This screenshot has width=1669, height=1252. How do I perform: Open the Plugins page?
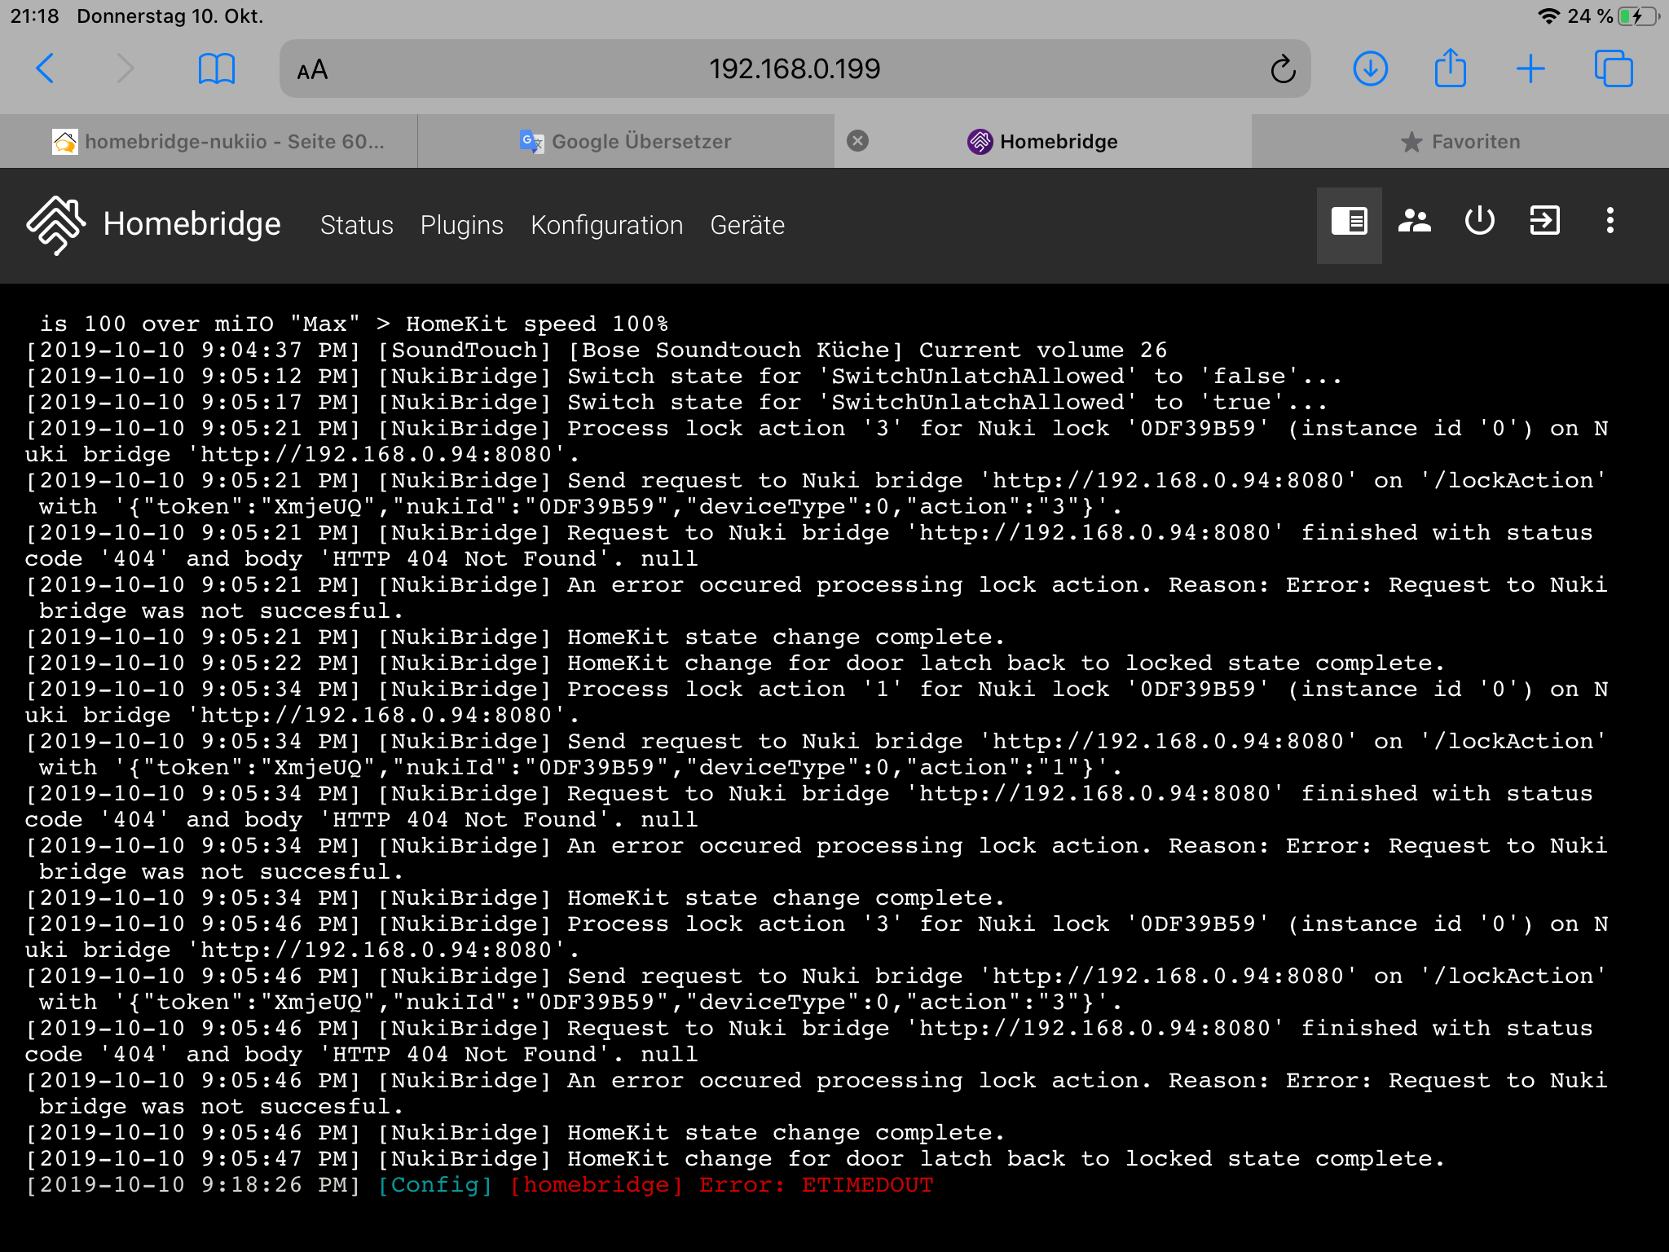tap(462, 225)
